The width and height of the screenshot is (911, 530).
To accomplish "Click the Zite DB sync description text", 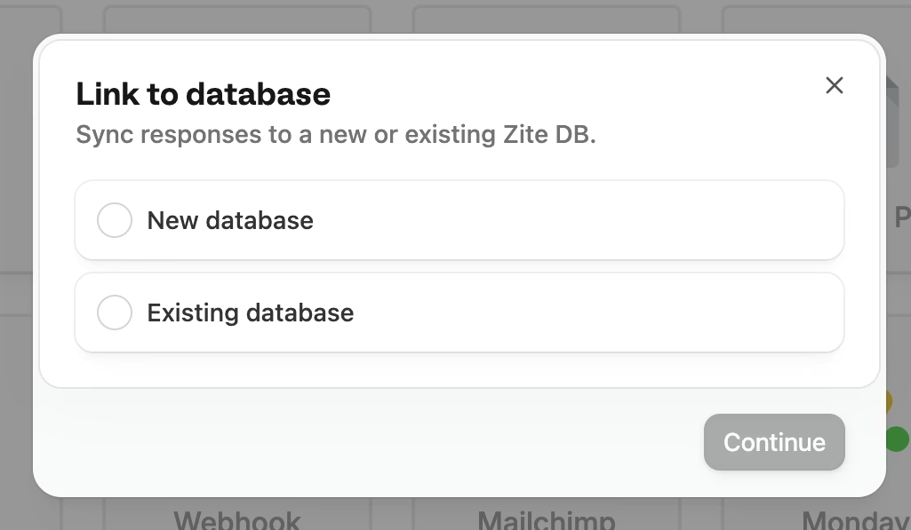I will click(336, 134).
